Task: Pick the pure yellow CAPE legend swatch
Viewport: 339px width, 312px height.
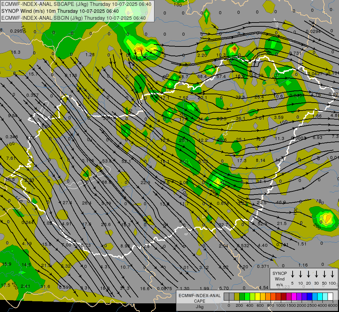Action: [258, 297]
